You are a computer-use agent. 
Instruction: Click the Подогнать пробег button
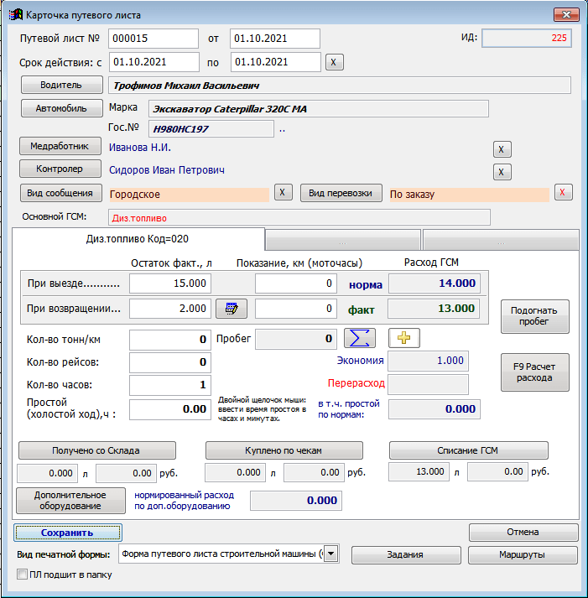coord(535,316)
